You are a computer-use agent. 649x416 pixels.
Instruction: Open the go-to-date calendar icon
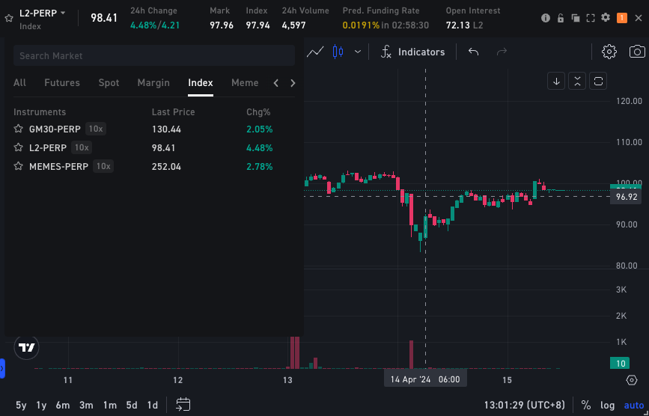(x=183, y=405)
